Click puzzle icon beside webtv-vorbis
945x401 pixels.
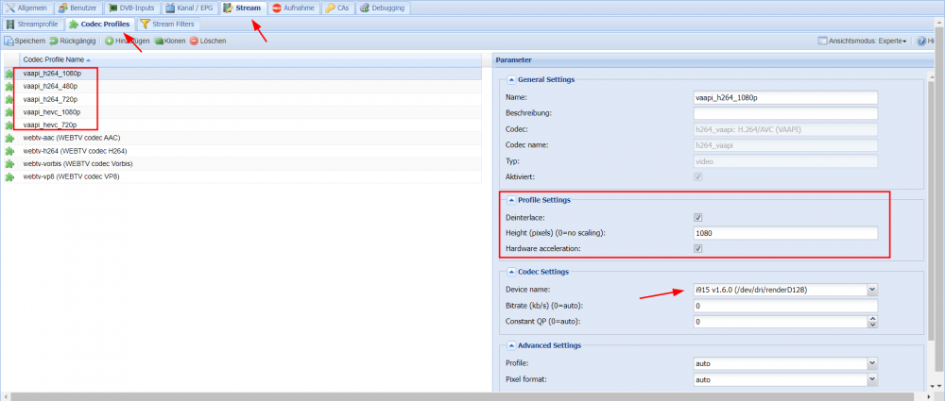pos(9,164)
